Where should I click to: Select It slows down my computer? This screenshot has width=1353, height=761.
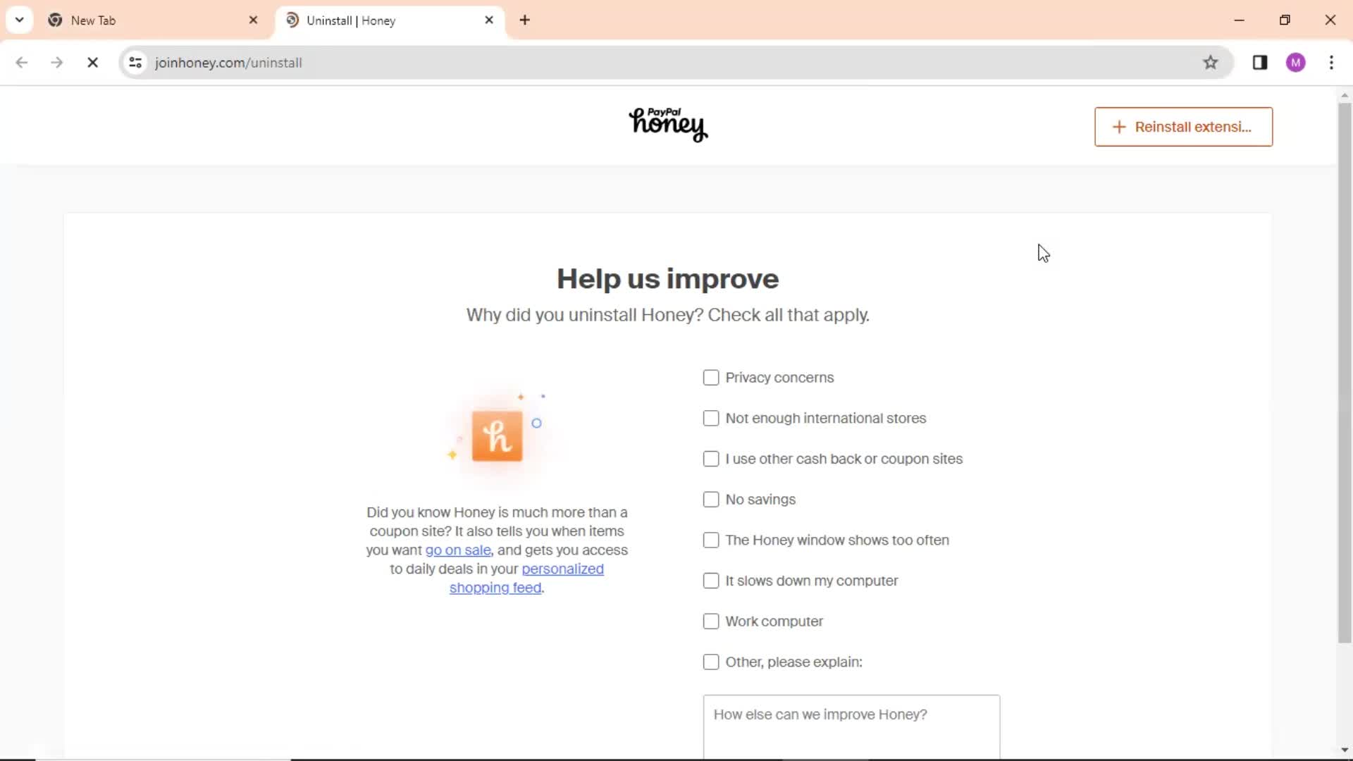(x=711, y=581)
